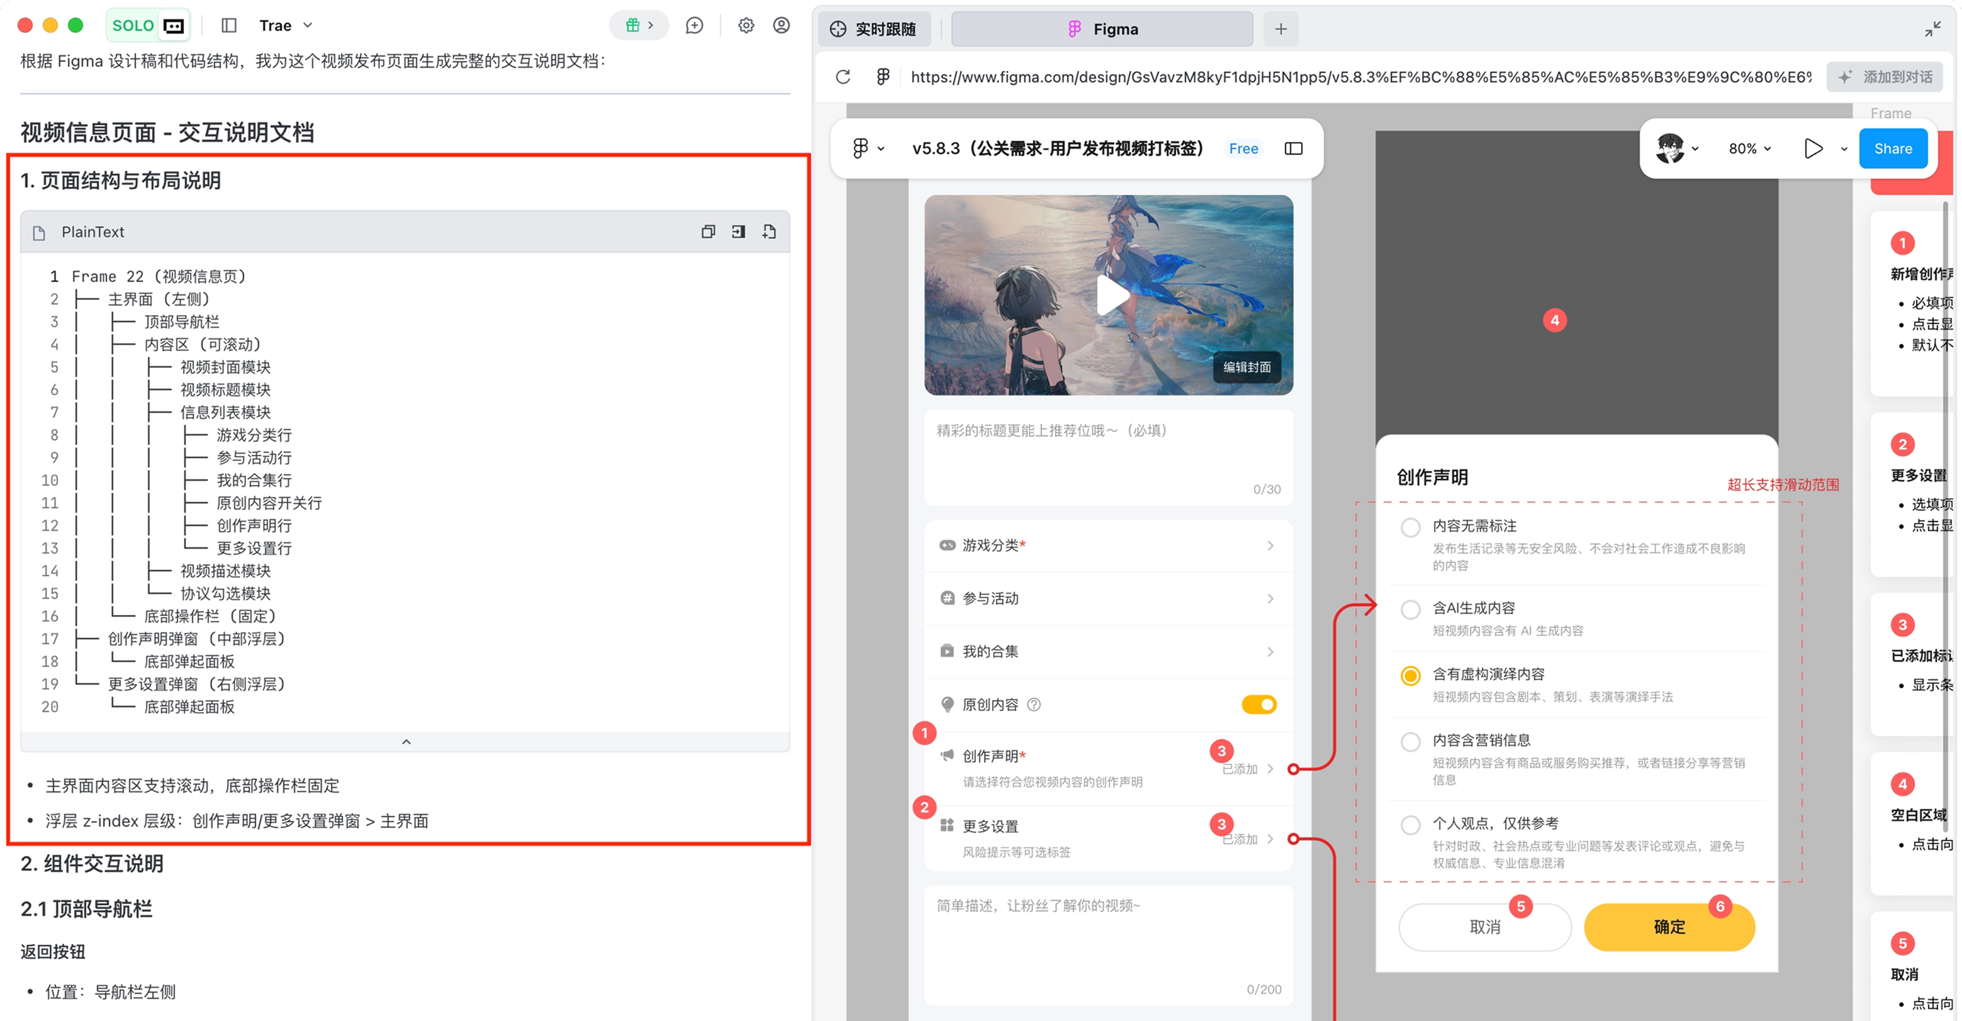This screenshot has width=1962, height=1021.
Task: Click the SOLO mode icon
Action: click(174, 26)
